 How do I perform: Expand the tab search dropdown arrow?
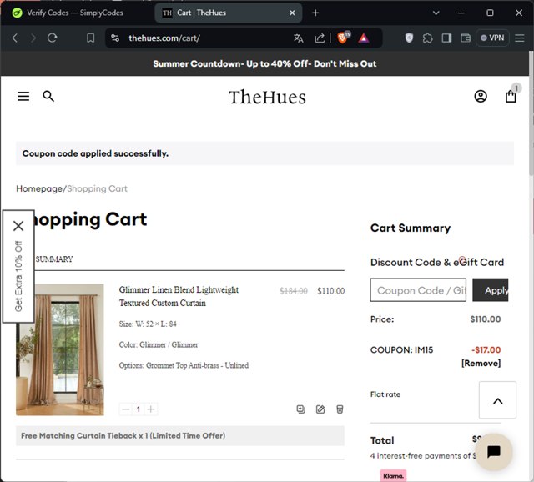(x=436, y=13)
